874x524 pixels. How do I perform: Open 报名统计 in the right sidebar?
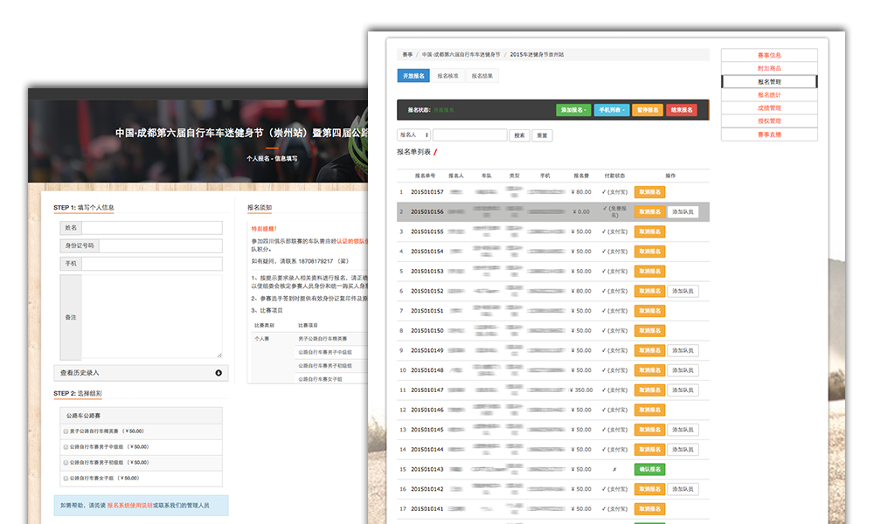769,94
